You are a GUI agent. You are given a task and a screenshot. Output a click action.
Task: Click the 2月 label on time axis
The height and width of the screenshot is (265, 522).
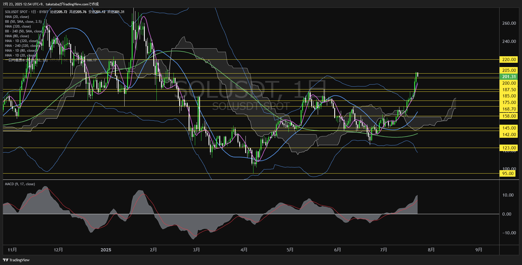coord(153,250)
